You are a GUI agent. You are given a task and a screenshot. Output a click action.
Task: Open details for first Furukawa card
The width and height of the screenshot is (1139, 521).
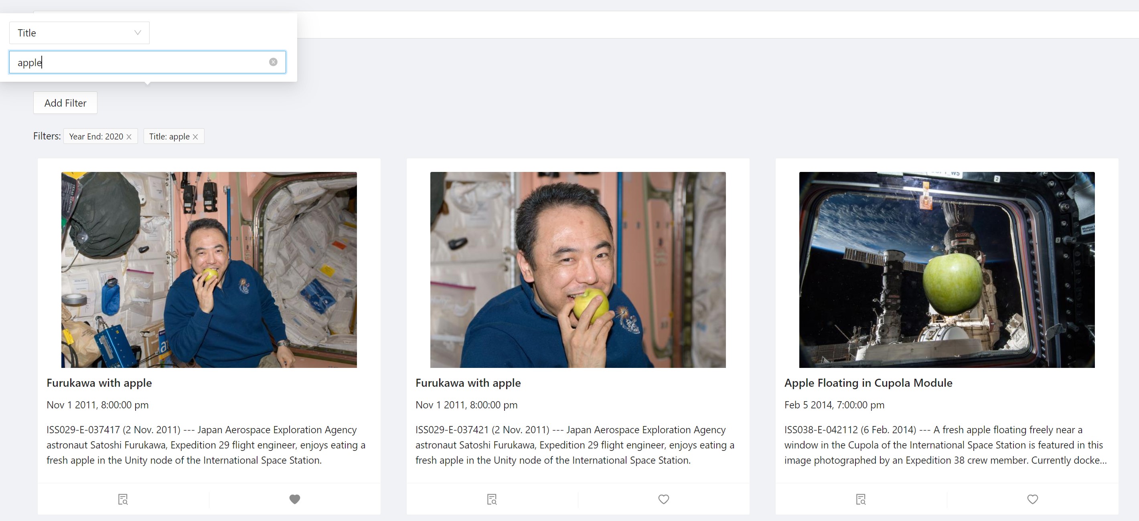pyautogui.click(x=123, y=499)
